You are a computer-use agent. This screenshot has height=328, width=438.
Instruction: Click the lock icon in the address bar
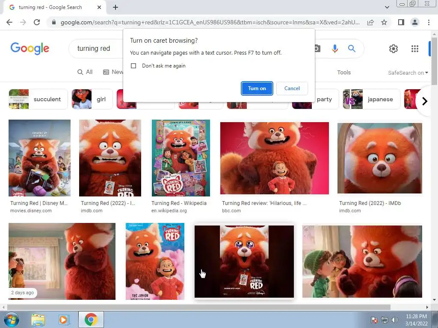pyautogui.click(x=54, y=22)
